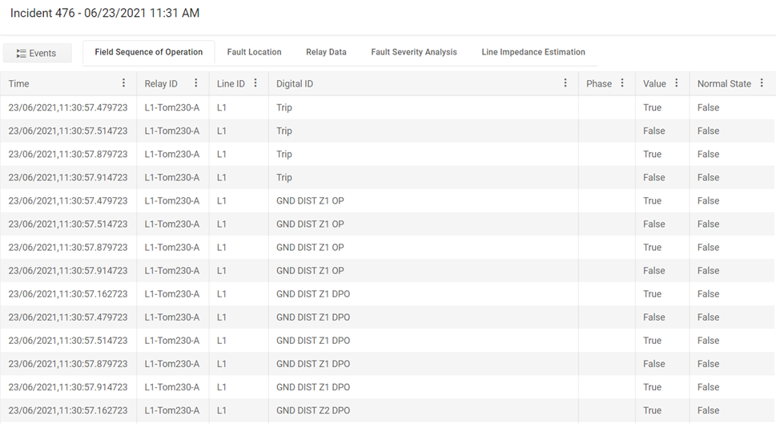Screen dimensions: 776x424
Task: Switch to the Fault Location tab
Action: pos(254,52)
